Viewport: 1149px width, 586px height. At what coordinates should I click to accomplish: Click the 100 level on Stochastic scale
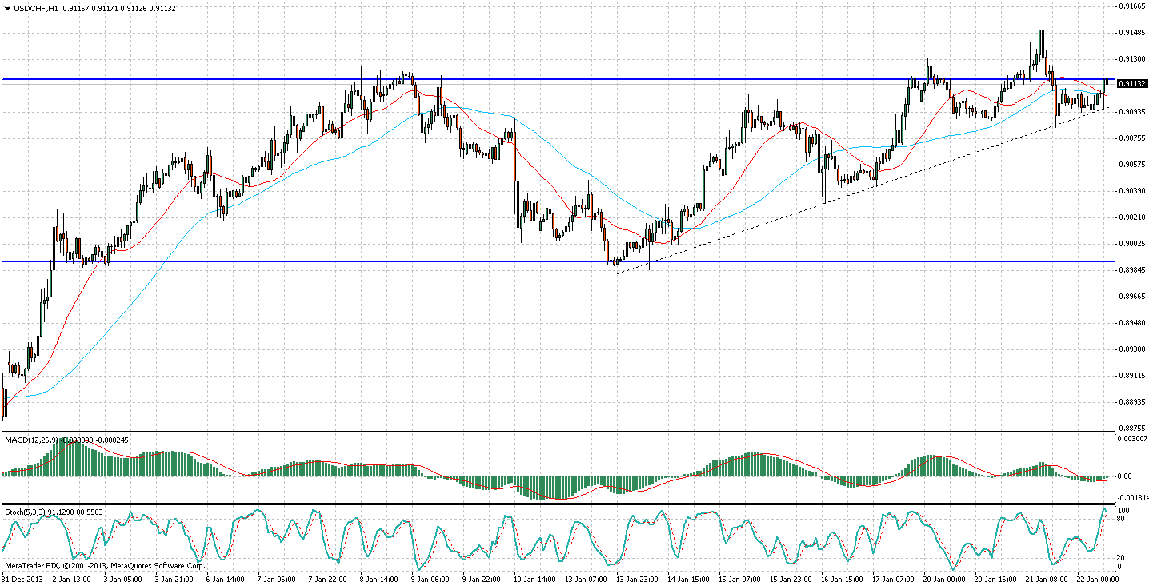click(x=1123, y=509)
